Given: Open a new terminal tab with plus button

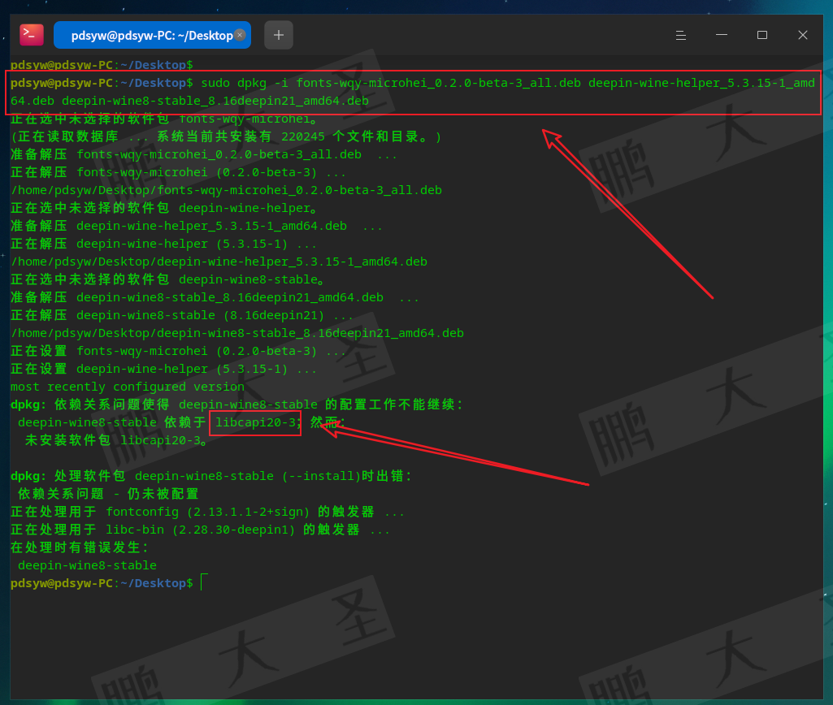Looking at the screenshot, I should click(279, 35).
